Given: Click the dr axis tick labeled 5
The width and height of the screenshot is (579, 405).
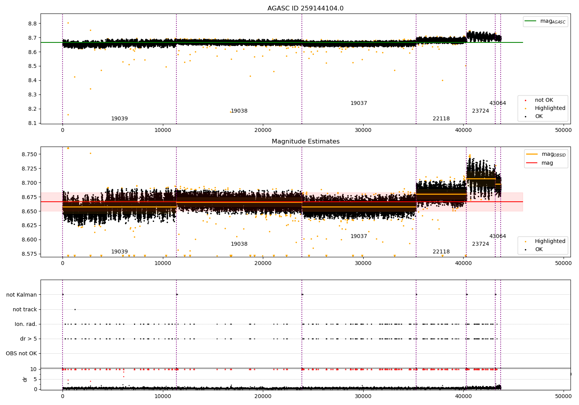Looking at the screenshot, I should [35, 379].
